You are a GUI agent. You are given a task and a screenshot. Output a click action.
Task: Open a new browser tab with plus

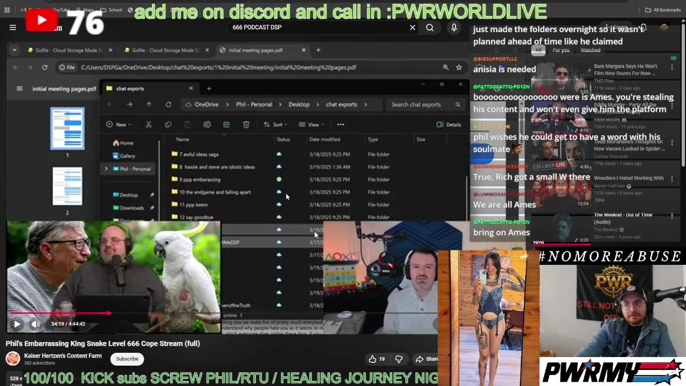[318, 50]
